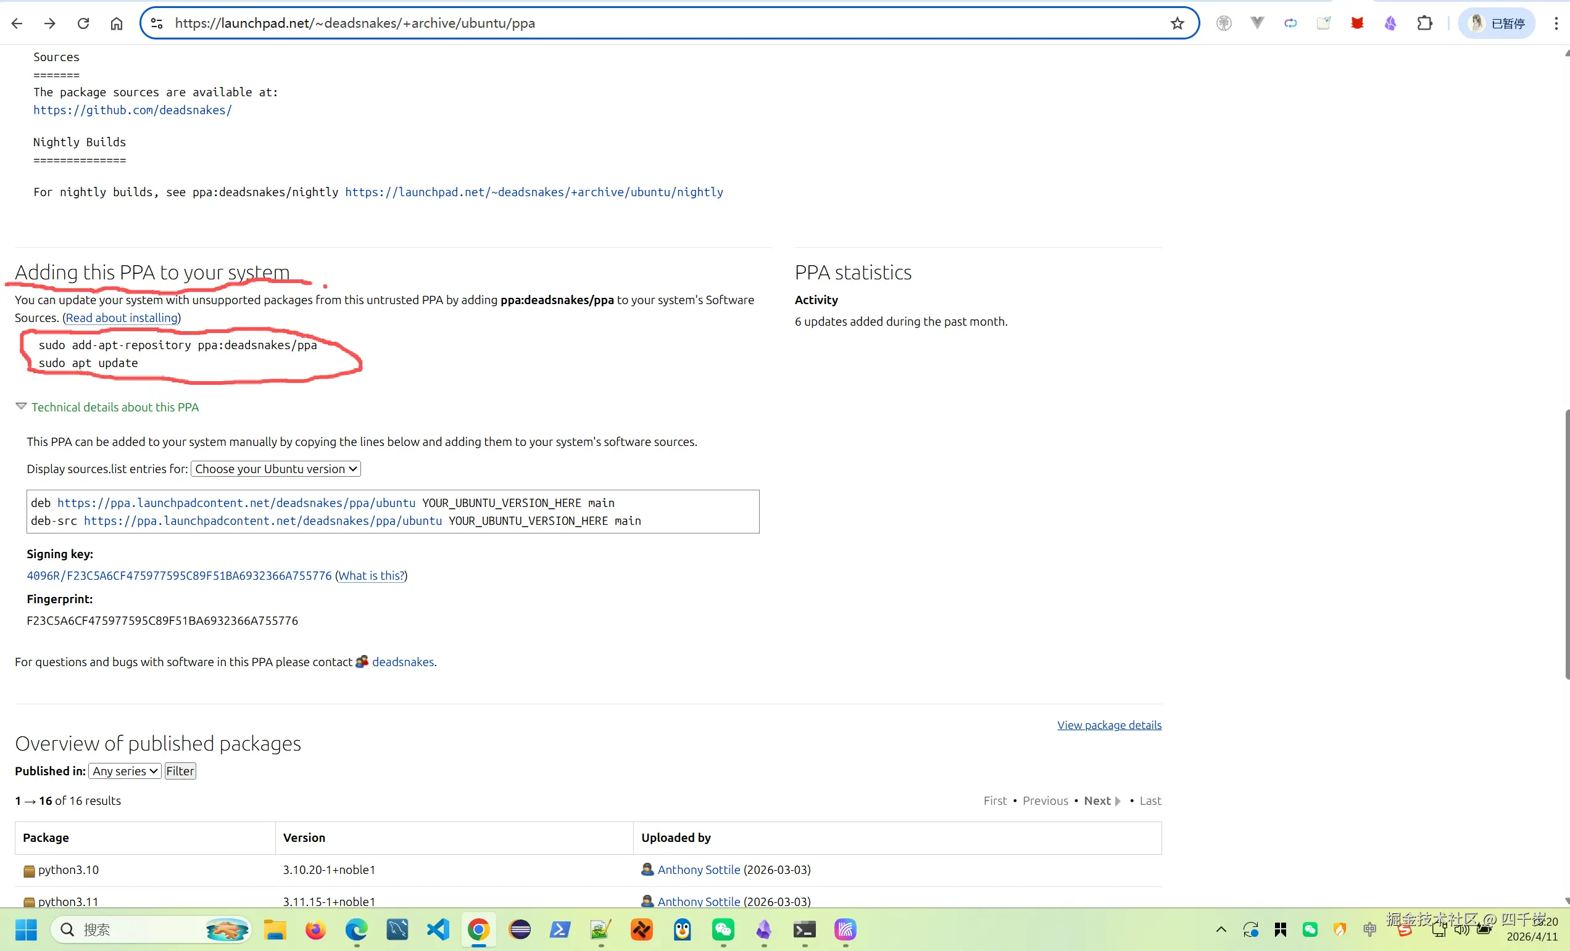
Task: Click the site information icon in address bar
Action: pos(157,23)
